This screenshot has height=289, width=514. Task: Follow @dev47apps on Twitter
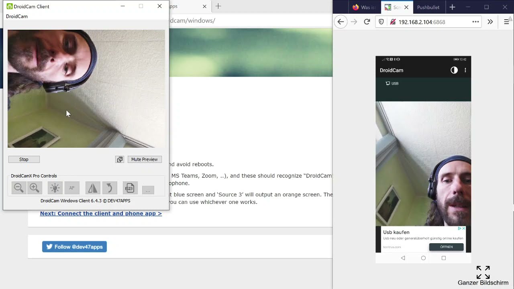74,247
